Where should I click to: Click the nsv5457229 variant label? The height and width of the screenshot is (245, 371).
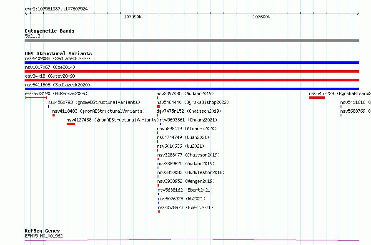tap(340, 93)
